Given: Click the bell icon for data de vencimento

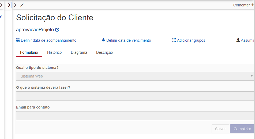Looking at the screenshot, I should pyautogui.click(x=103, y=40).
